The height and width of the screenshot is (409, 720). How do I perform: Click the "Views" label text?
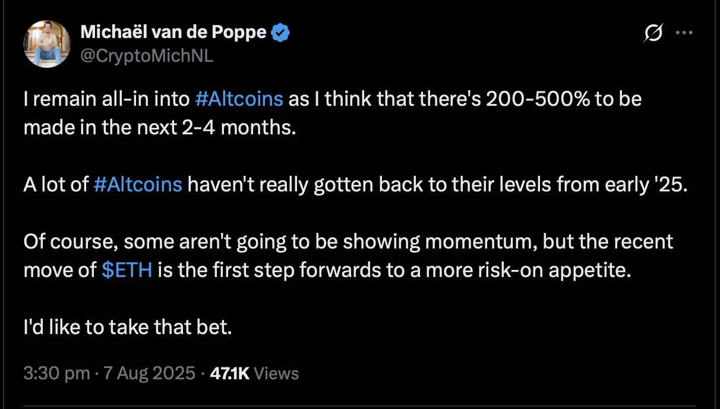tap(276, 373)
